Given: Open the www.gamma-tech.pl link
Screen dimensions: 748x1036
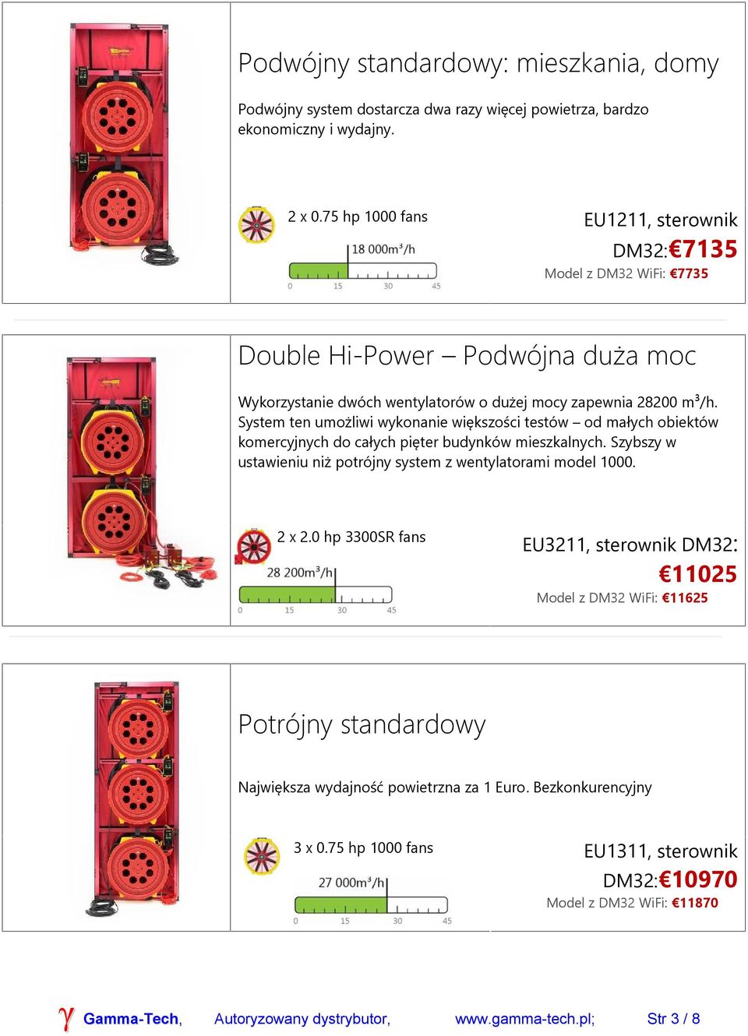Looking at the screenshot, I should [x=525, y=1019].
